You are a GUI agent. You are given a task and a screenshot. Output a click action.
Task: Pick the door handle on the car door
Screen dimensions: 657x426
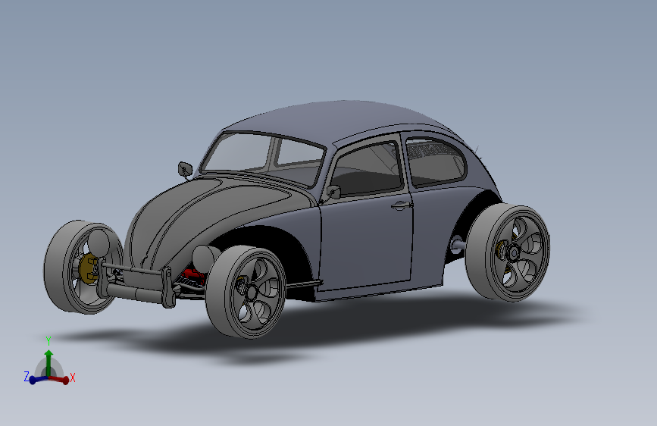tap(402, 205)
